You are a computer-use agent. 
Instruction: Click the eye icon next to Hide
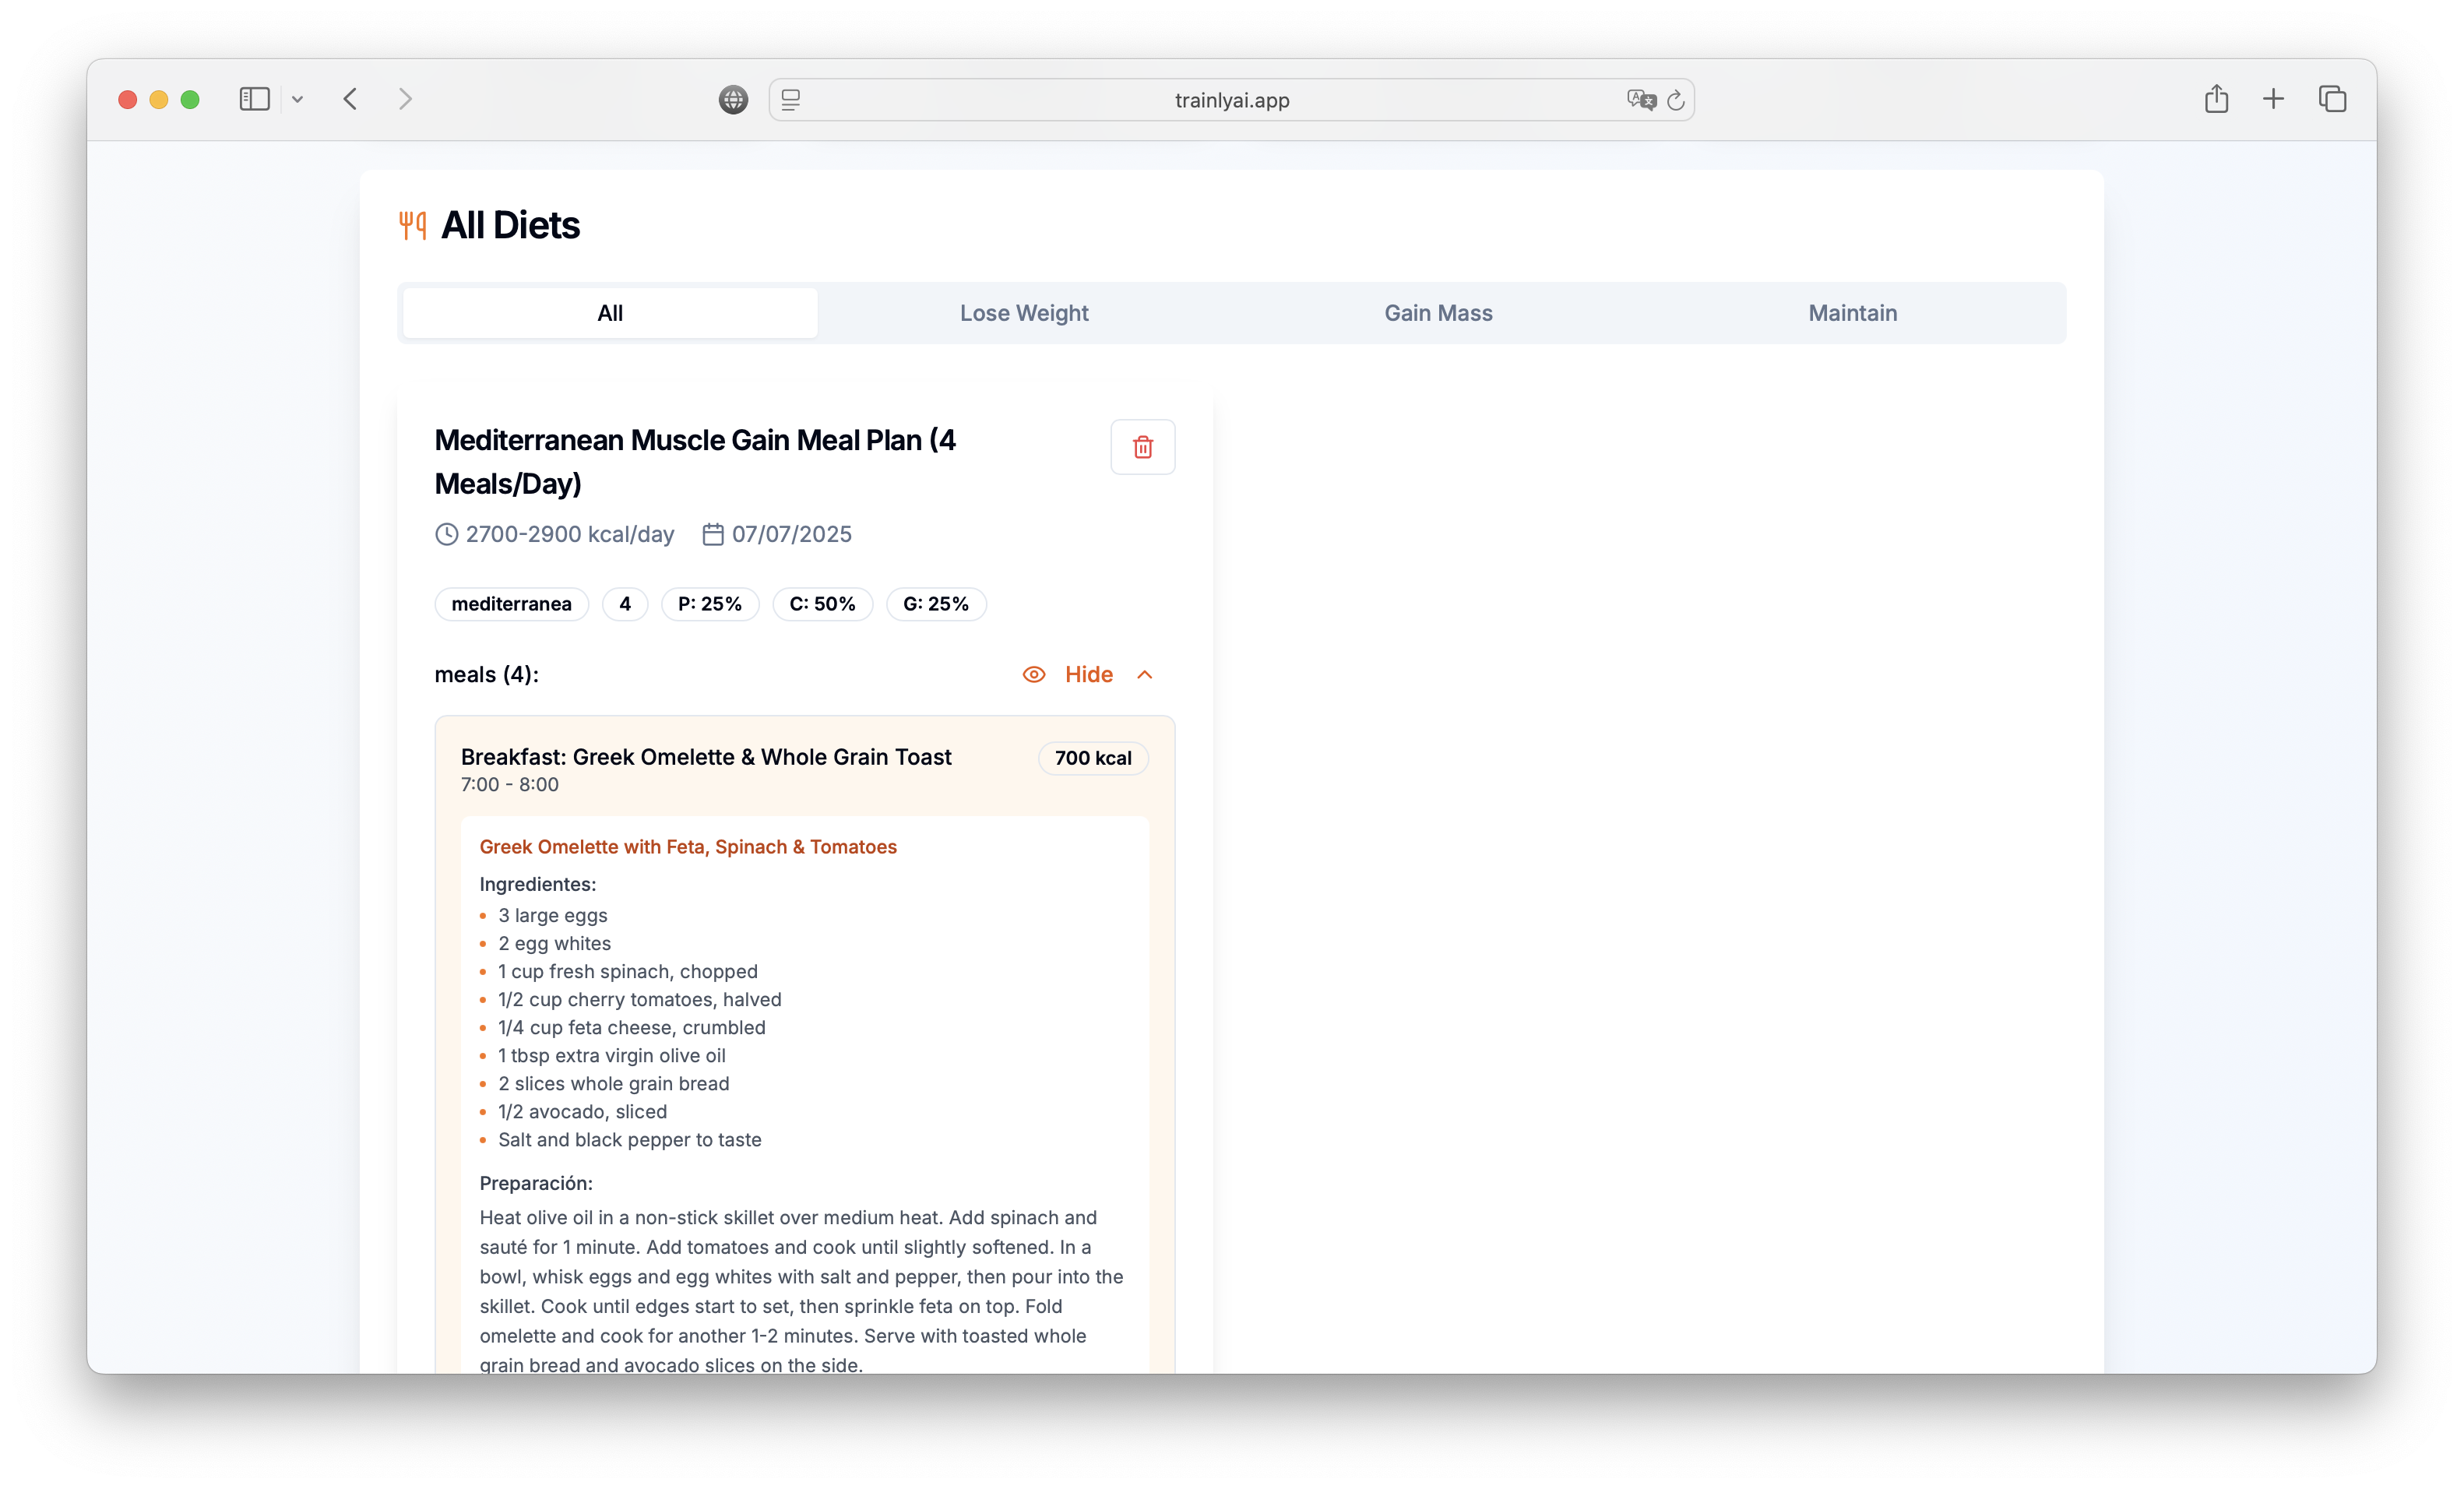pos(1034,675)
